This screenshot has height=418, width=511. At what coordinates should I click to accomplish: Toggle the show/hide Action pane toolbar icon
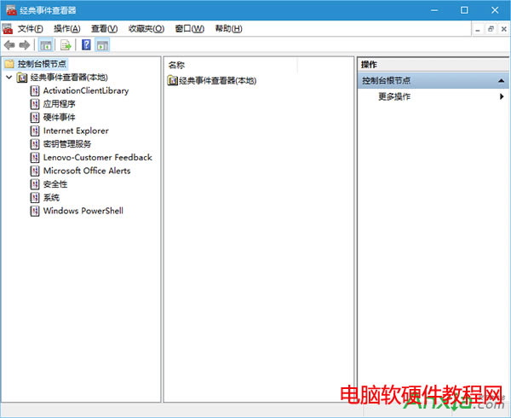pos(103,45)
